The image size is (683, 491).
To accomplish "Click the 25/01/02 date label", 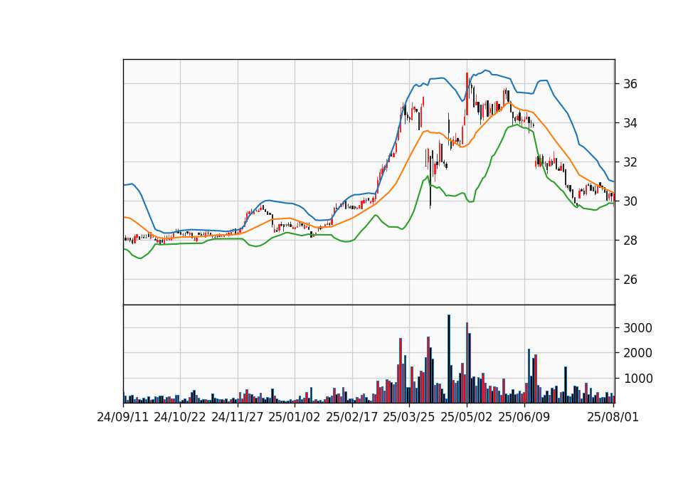I will click(295, 418).
